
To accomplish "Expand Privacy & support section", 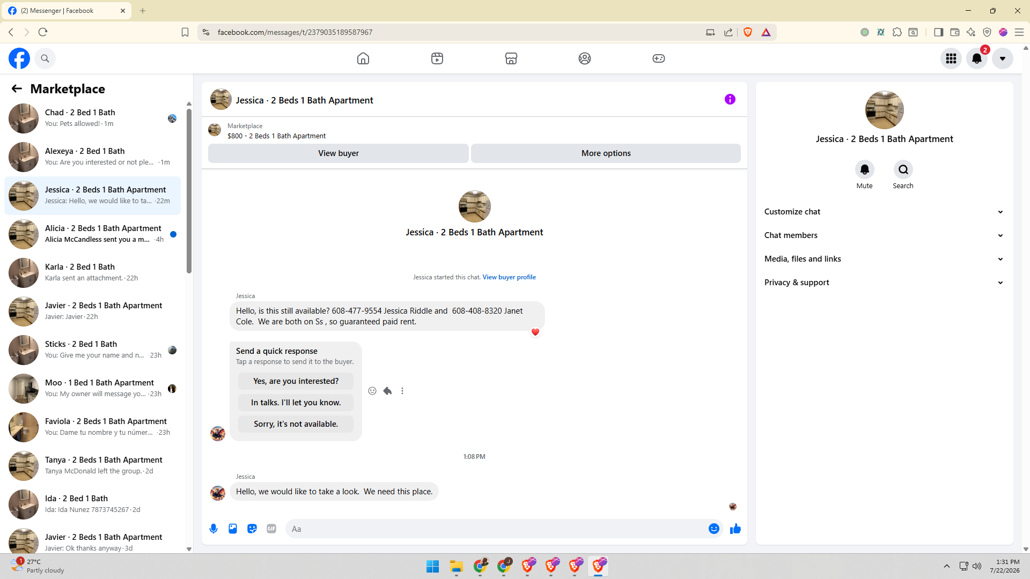I will (884, 283).
